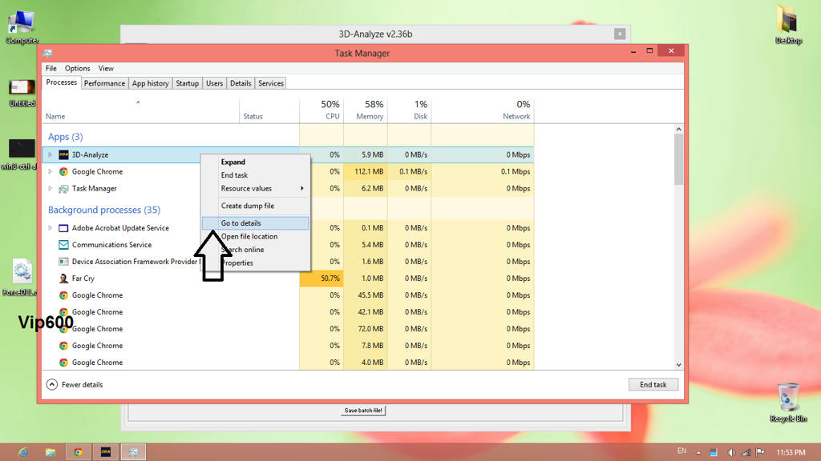821x461 pixels.
Task: Choose End task in the context menu
Action: pos(256,175)
